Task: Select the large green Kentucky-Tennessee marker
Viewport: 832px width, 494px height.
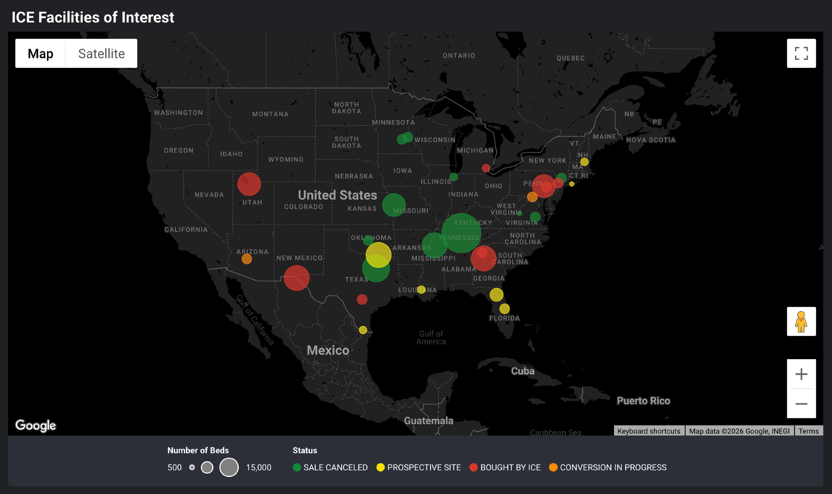Action: [x=461, y=232]
